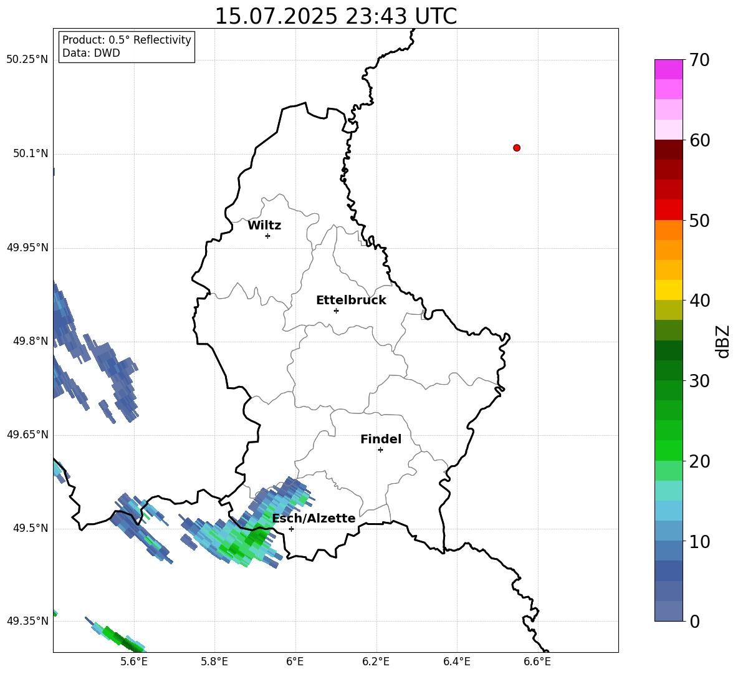Click the Findel station cross marker
This screenshot has height=674, width=738.
pos(380,450)
